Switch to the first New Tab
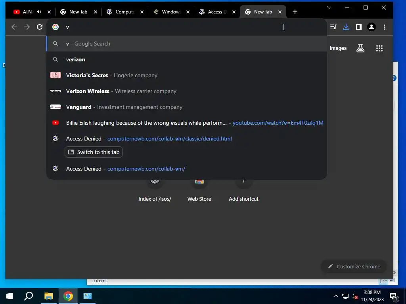 (x=78, y=12)
